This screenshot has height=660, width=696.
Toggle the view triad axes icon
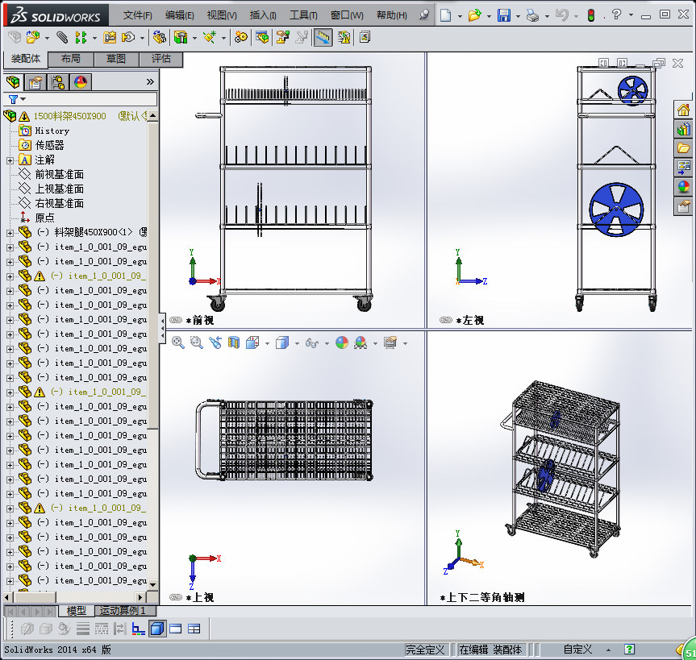[139, 629]
